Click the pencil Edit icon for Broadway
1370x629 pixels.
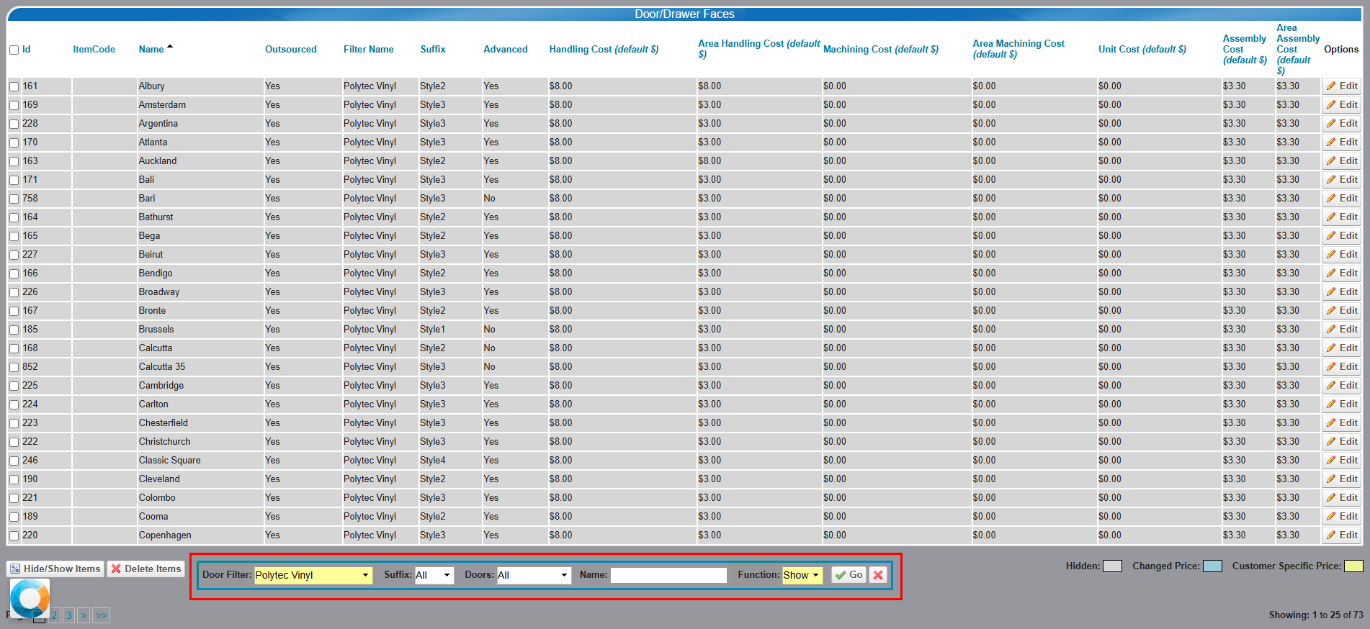click(x=1331, y=292)
